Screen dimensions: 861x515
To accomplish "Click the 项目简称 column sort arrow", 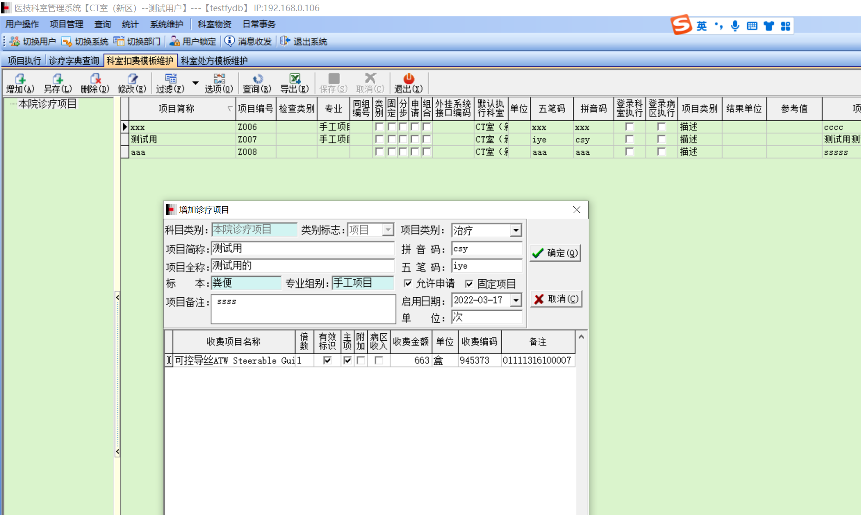I will pyautogui.click(x=230, y=109).
